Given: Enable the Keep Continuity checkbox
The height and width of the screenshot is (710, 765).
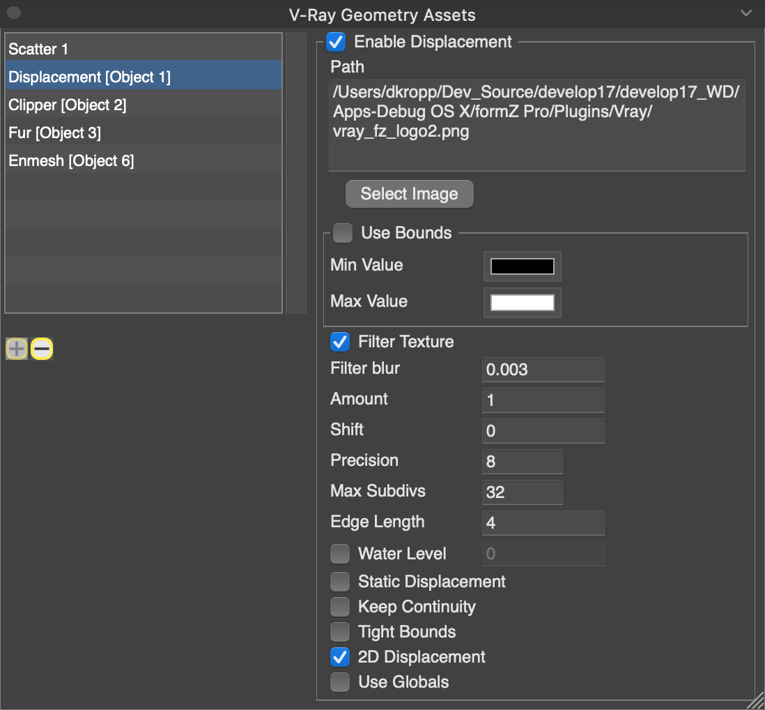Looking at the screenshot, I should [340, 607].
